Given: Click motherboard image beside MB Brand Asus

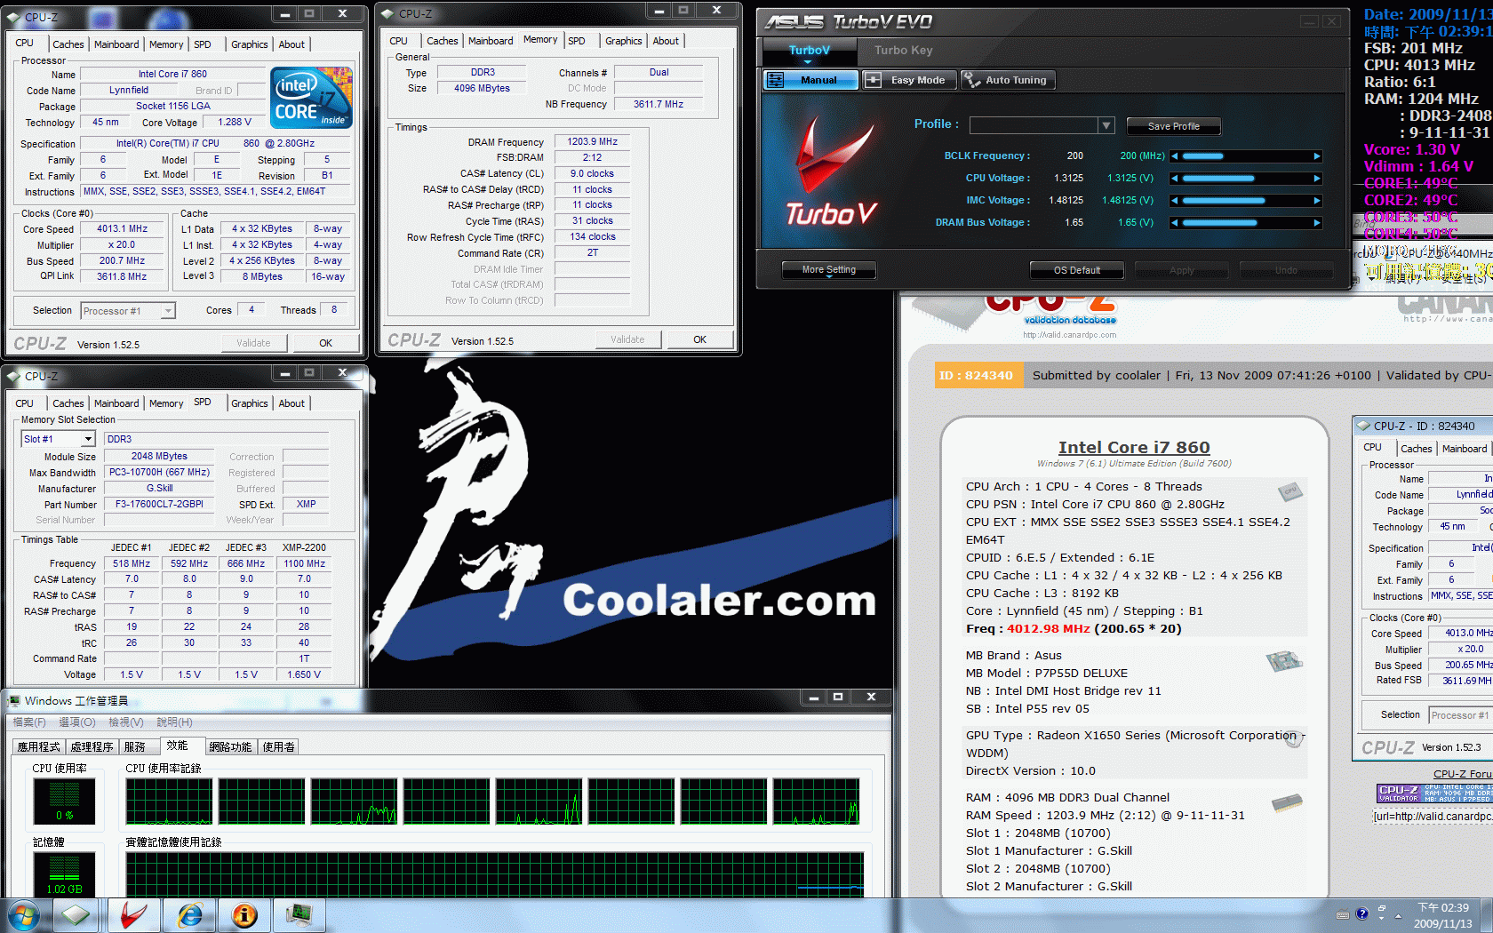Looking at the screenshot, I should pyautogui.click(x=1284, y=661).
